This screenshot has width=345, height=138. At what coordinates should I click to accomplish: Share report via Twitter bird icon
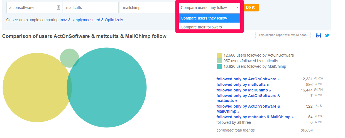(x=327, y=35)
